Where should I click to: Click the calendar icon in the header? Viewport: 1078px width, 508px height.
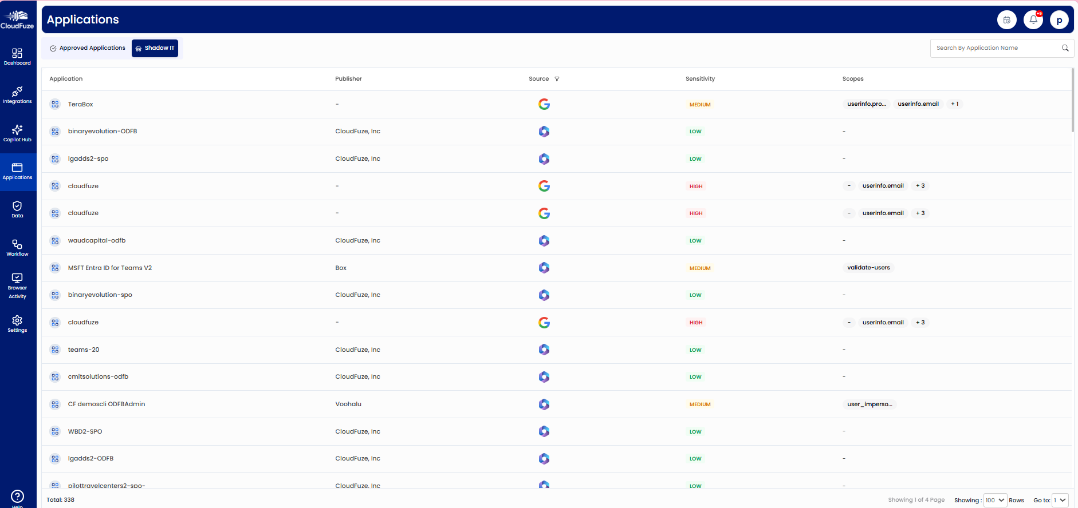(1006, 20)
